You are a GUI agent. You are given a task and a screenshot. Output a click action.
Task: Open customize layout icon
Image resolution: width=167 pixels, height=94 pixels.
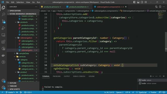click(x=146, y=2)
